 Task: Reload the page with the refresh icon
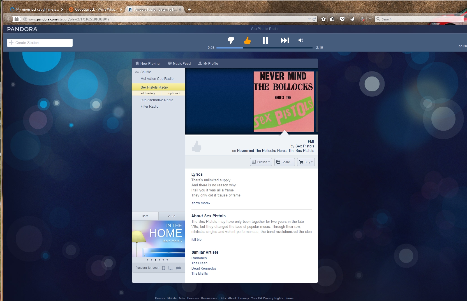pyautogui.click(x=314, y=19)
